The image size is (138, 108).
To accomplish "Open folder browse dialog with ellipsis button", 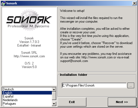I will pos(131,85).
